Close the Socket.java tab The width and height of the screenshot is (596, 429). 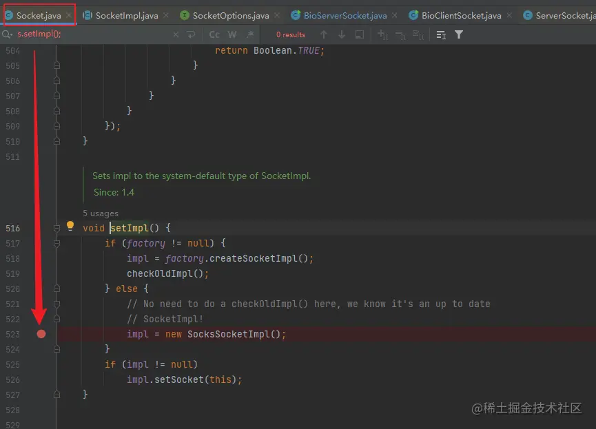[x=69, y=15]
